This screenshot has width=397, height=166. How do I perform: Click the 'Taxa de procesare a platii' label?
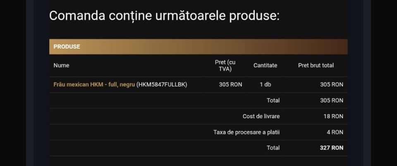249,132
